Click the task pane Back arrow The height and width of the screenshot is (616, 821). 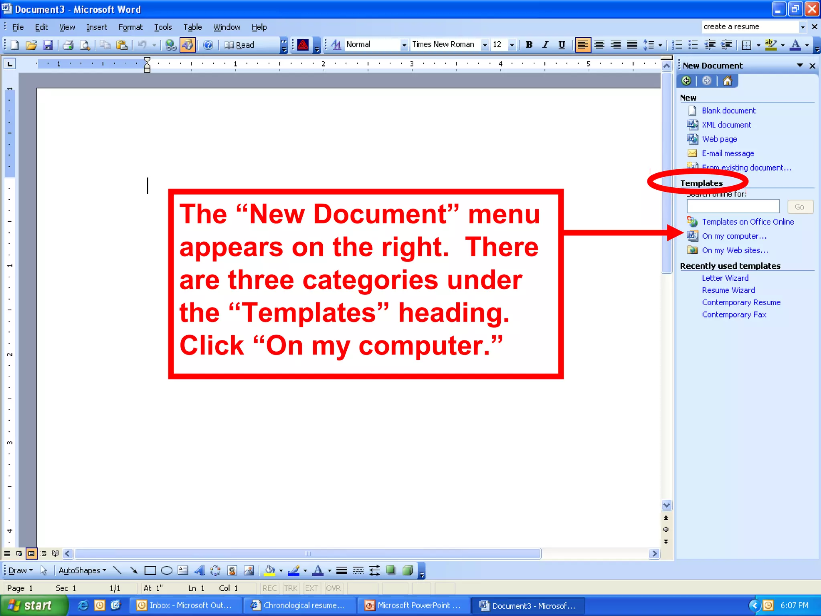point(686,81)
